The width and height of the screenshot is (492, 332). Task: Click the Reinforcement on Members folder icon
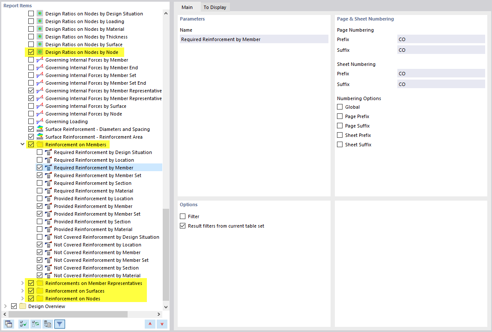[40, 145]
